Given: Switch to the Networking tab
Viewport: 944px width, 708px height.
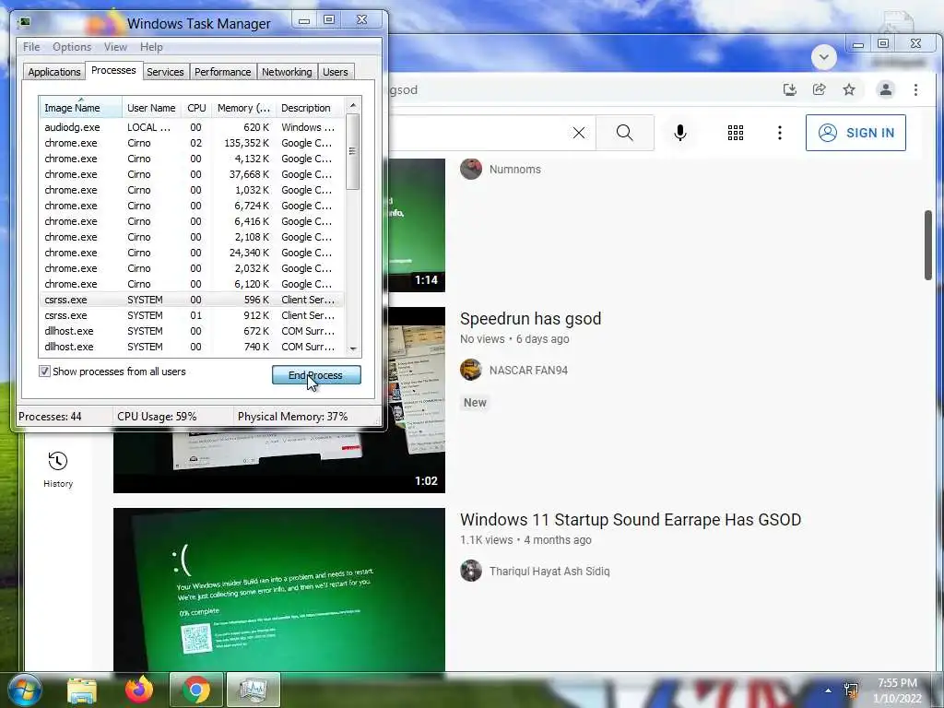Looking at the screenshot, I should (x=287, y=72).
